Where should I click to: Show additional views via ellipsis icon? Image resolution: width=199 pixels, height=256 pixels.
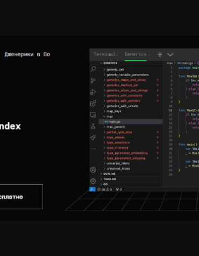coord(93,149)
